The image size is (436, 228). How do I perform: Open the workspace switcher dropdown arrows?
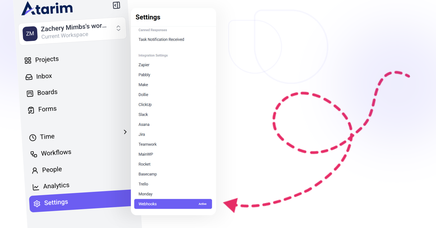pyautogui.click(x=118, y=28)
